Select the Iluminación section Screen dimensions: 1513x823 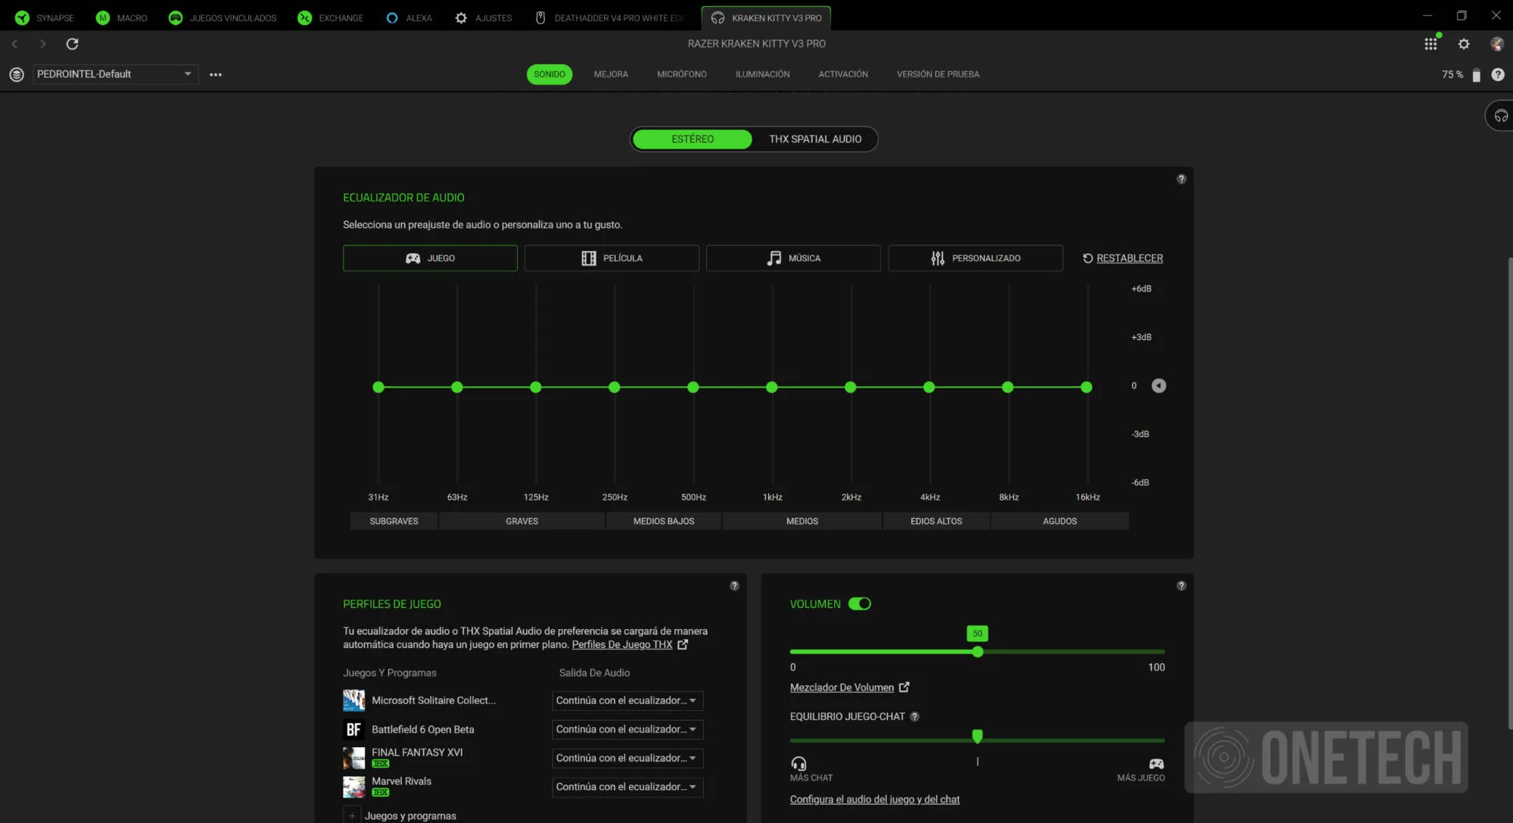tap(762, 74)
